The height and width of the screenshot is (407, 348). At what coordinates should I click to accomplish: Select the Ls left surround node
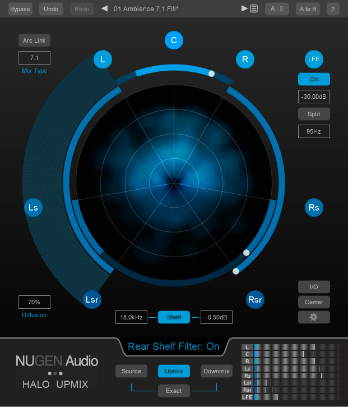coord(33,208)
